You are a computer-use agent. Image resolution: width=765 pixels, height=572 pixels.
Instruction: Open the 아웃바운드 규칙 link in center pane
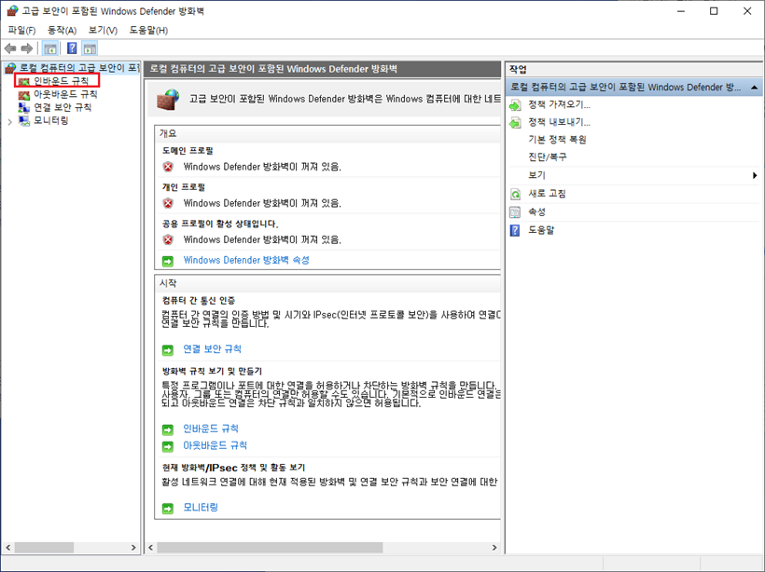(216, 445)
